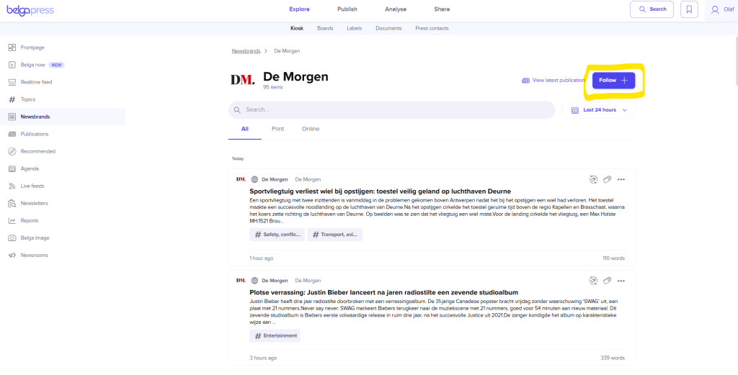Screen dimensions: 738x375
Task: Open the Realtime feed sidebar item
Action: (x=36, y=82)
